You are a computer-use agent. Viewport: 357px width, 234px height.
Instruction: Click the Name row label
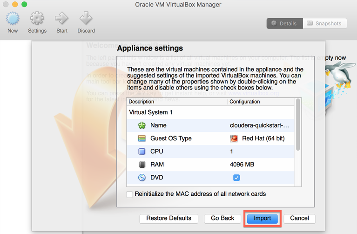click(x=158, y=125)
